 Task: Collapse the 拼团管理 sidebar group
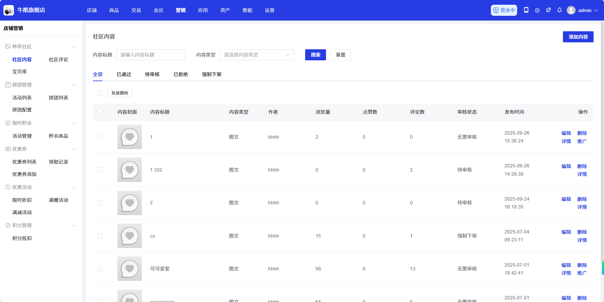[75, 85]
